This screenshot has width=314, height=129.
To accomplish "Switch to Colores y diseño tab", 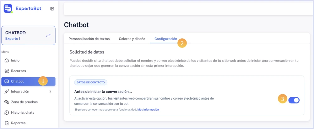I will coord(132,39).
